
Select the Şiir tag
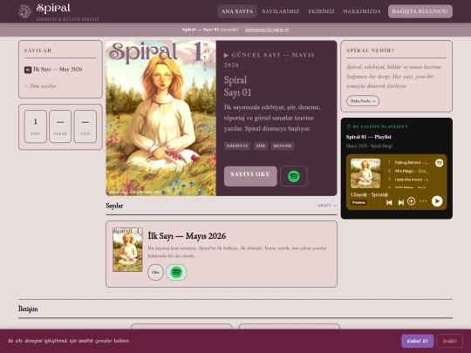click(x=261, y=146)
